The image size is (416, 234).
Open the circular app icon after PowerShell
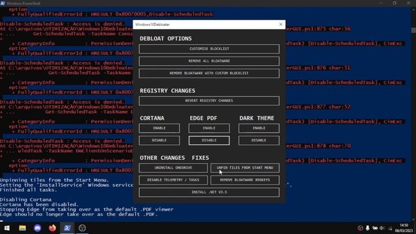[82, 228]
